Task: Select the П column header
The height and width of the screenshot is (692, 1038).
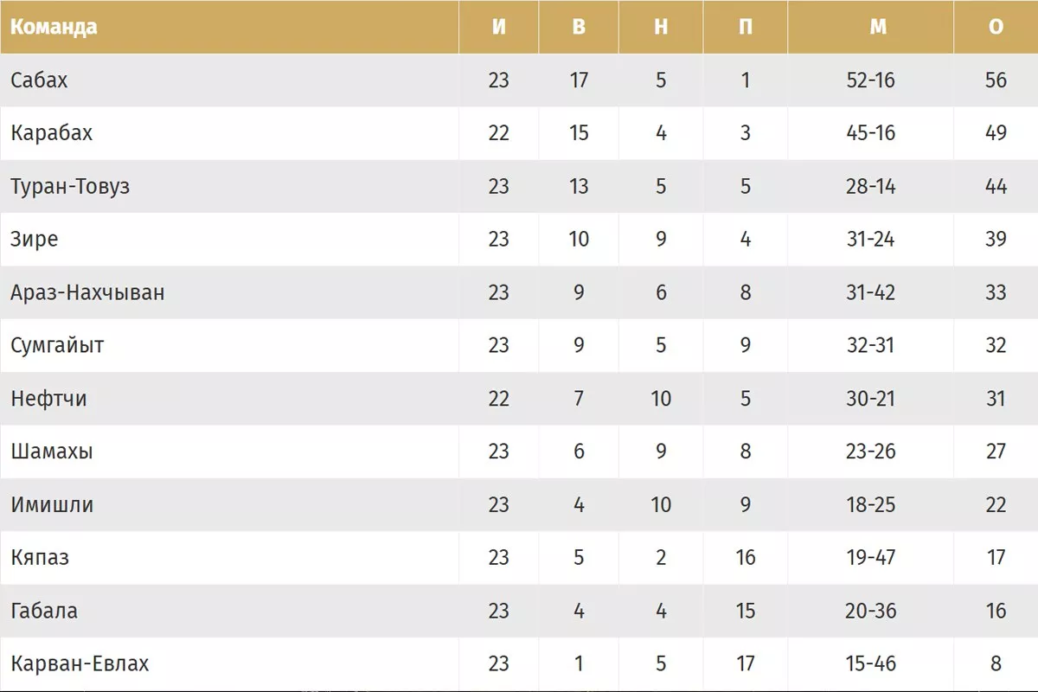Action: (x=745, y=27)
